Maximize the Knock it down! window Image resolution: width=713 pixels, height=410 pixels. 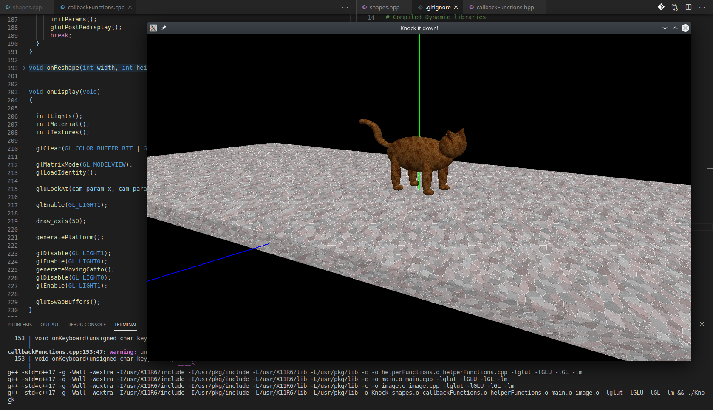[x=675, y=28]
